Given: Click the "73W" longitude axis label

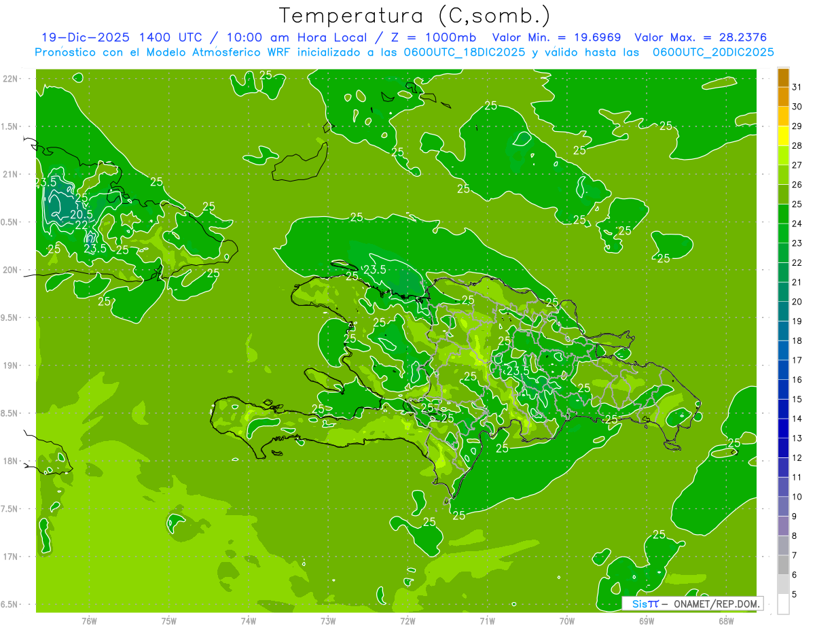Looking at the screenshot, I should tap(328, 620).
